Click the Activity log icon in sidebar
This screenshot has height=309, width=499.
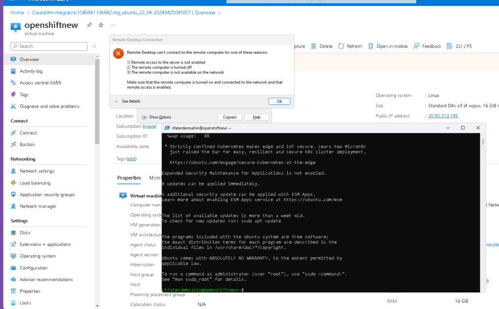[x=13, y=71]
